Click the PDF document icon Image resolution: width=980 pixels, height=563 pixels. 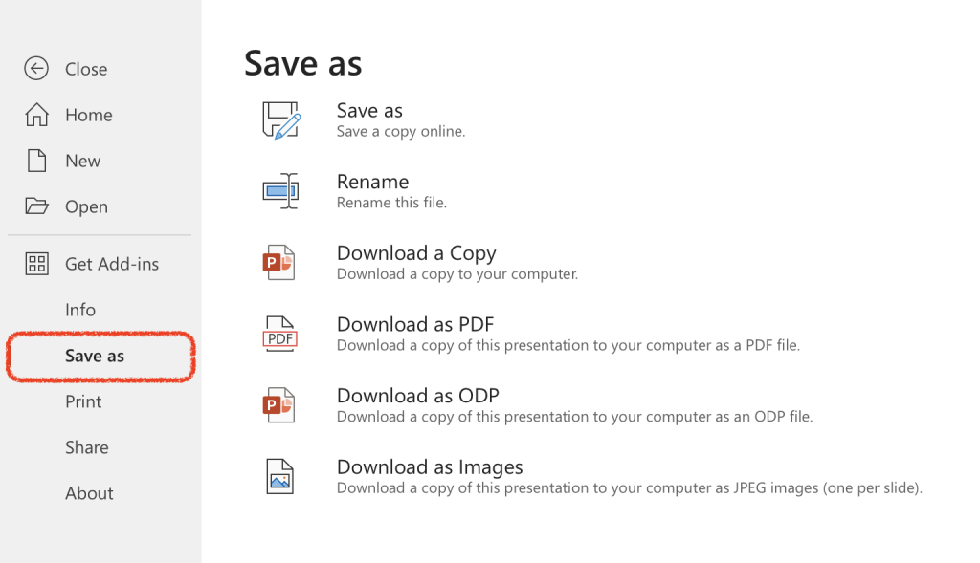[x=279, y=334]
